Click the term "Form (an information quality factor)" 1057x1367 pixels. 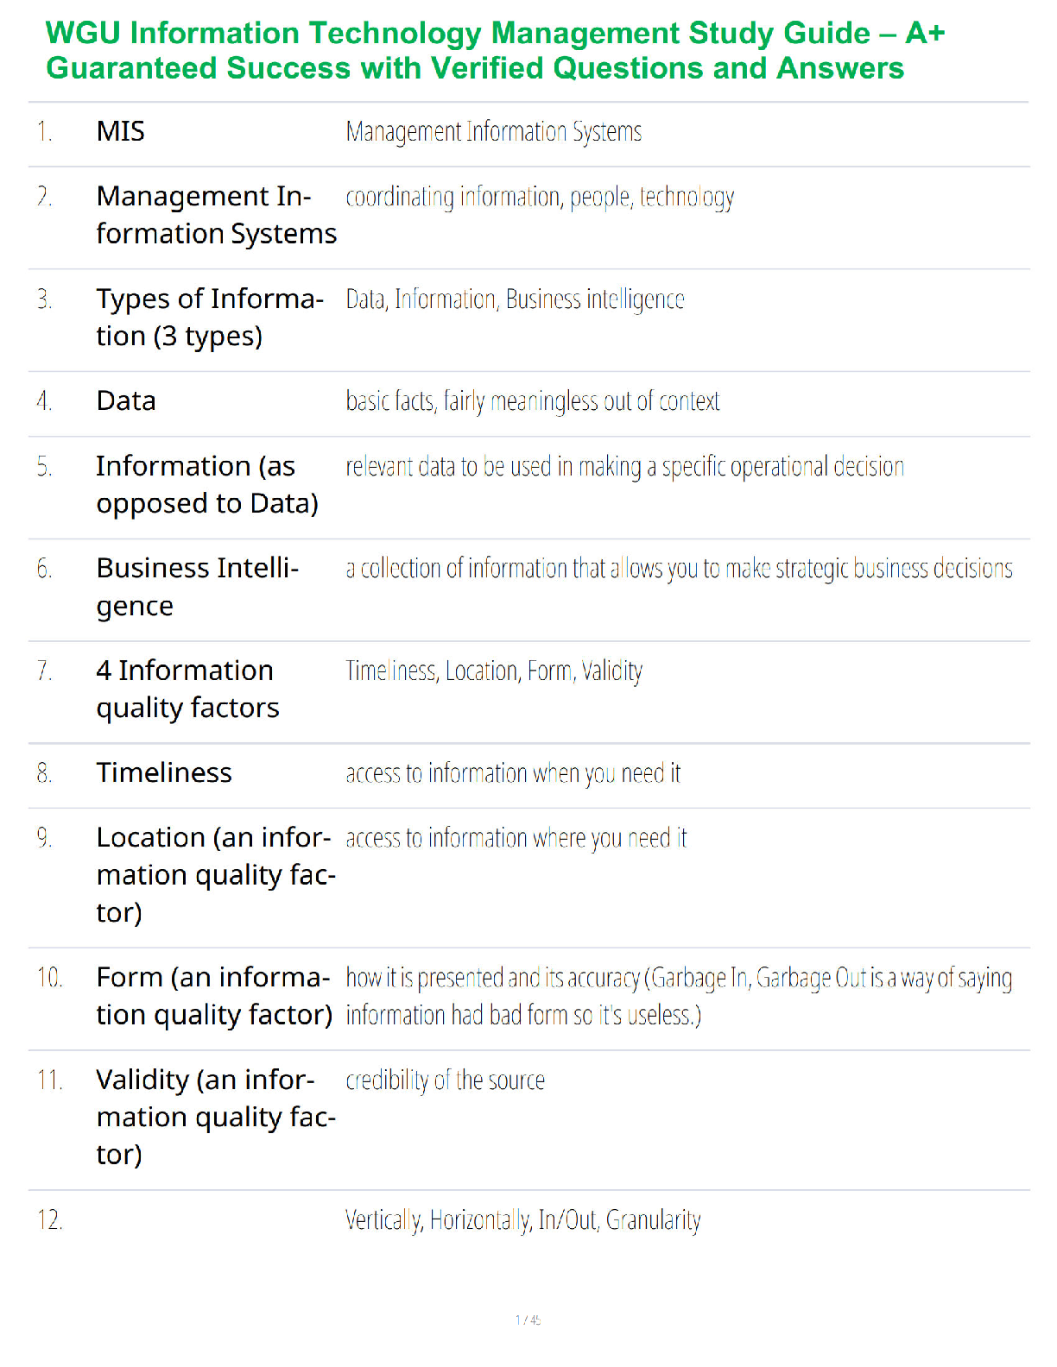214,996
